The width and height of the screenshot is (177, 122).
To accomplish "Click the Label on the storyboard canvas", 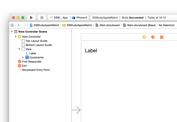I will (x=91, y=51).
